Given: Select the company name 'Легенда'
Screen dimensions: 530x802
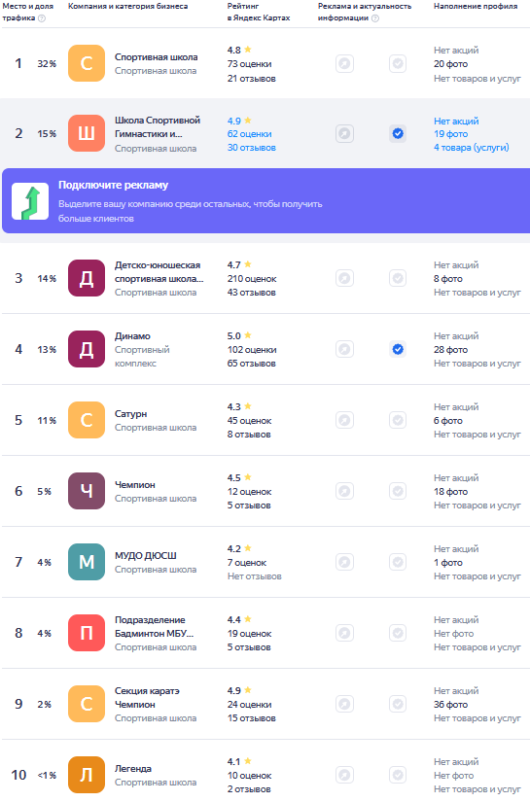Looking at the screenshot, I should tap(133, 769).
